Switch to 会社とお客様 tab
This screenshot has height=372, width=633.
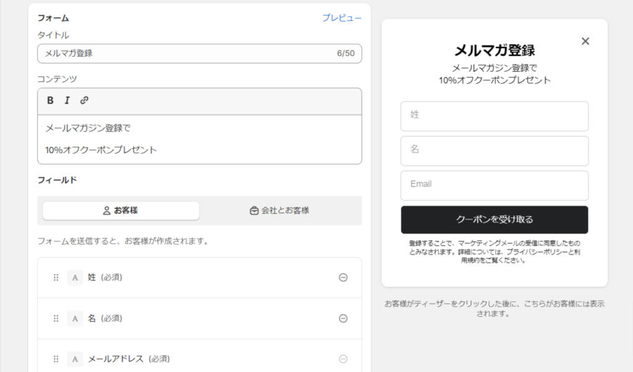279,211
